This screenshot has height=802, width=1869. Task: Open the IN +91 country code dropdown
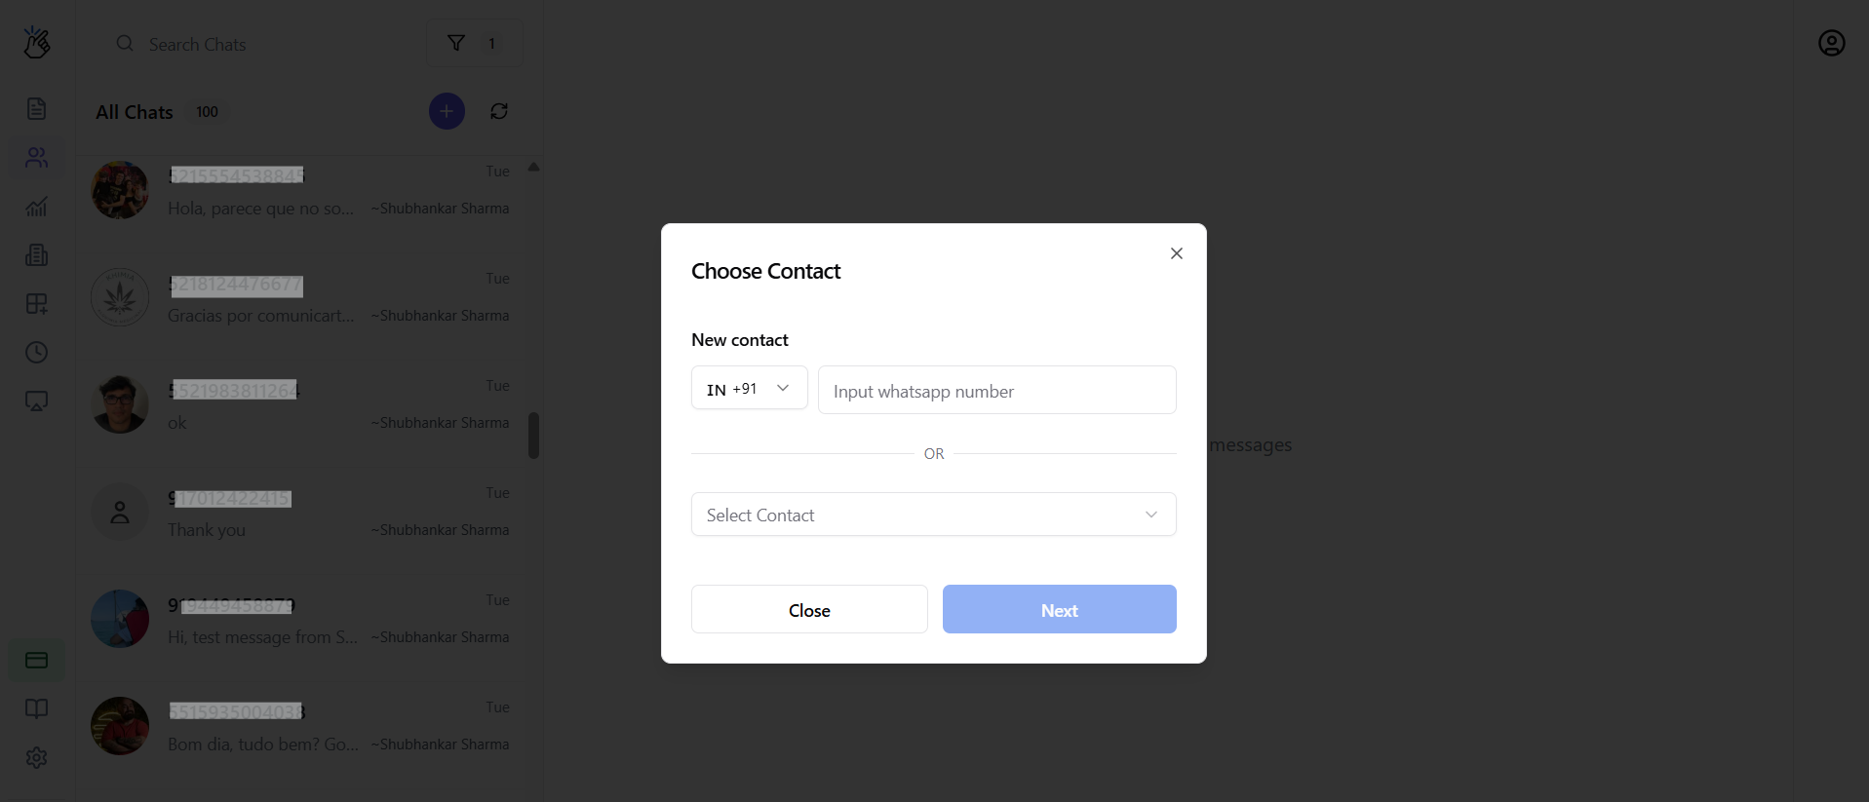point(748,388)
